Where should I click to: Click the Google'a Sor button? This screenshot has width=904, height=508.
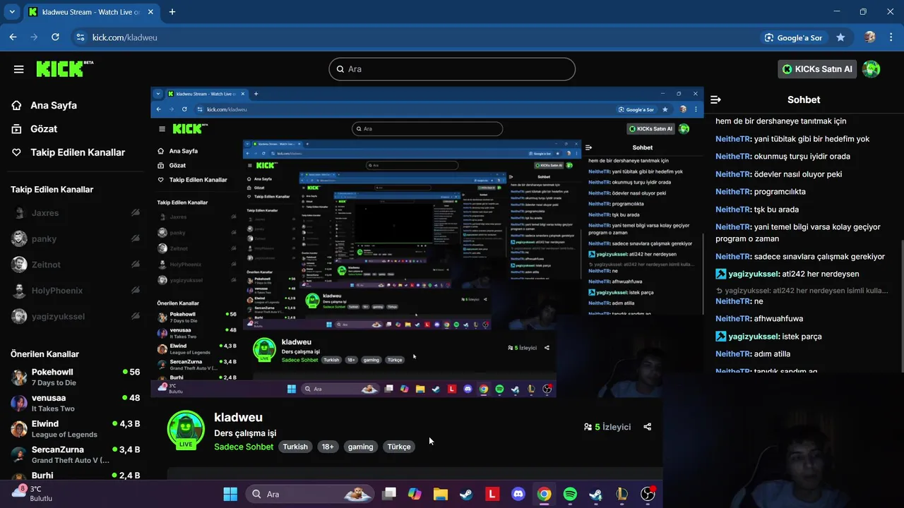[794, 37]
